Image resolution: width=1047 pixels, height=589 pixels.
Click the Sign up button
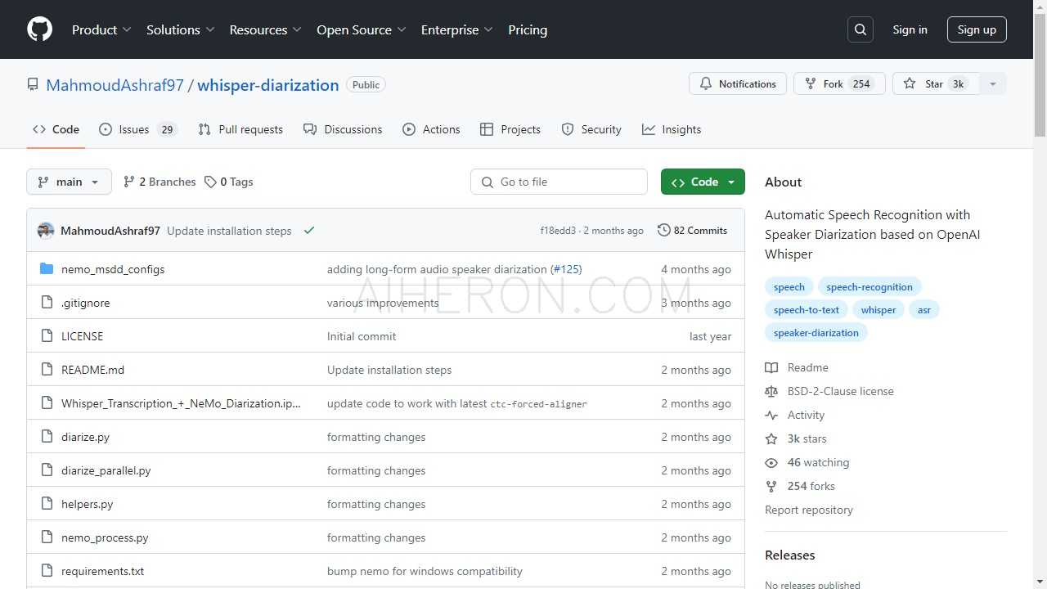point(977,29)
